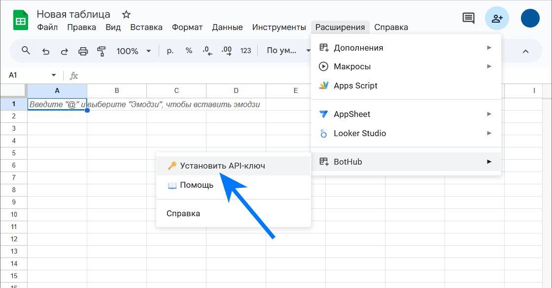The width and height of the screenshot is (552, 288).
Task: Apply ruble currency format icon
Action: pos(170,51)
